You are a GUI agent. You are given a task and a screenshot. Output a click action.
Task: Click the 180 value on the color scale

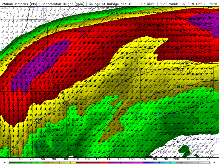(154, 159)
